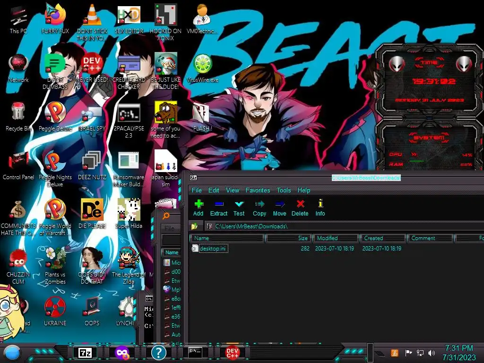Click the Ransomware Maker Build icon
The height and width of the screenshot is (363, 484).
click(x=129, y=161)
